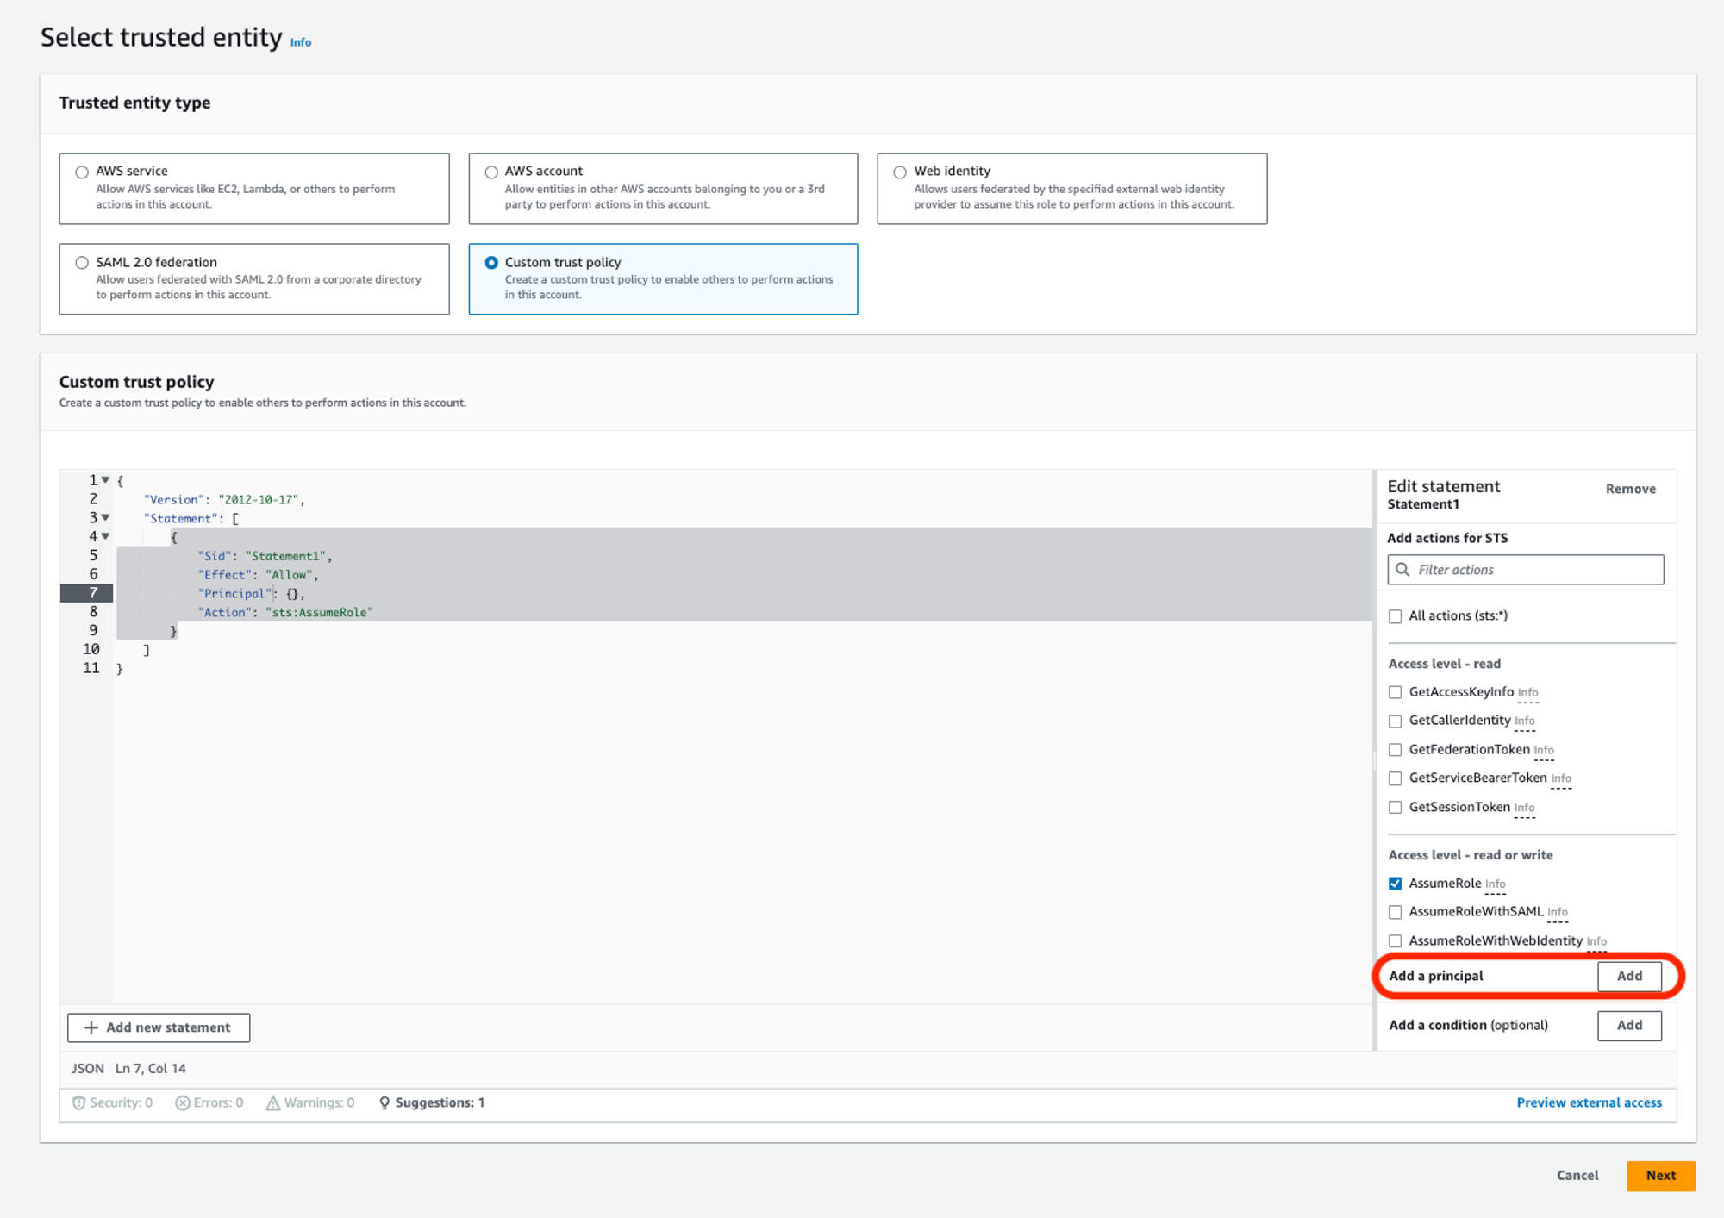Click the "Sid": "Statement1" line
Screen dimensions: 1724x1218
point(265,556)
